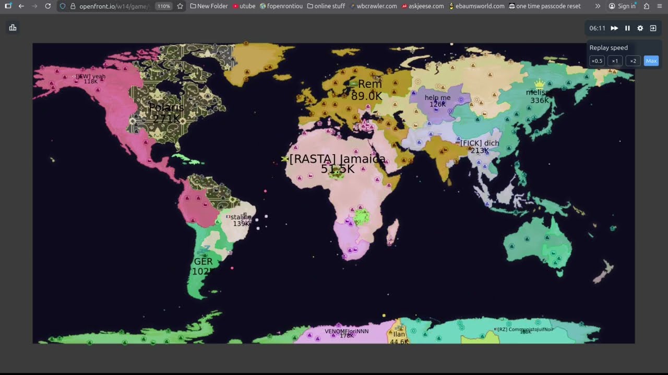Screen dimensions: 668x375
Task: Open the New Folder bookmark folder
Action: [x=209, y=6]
